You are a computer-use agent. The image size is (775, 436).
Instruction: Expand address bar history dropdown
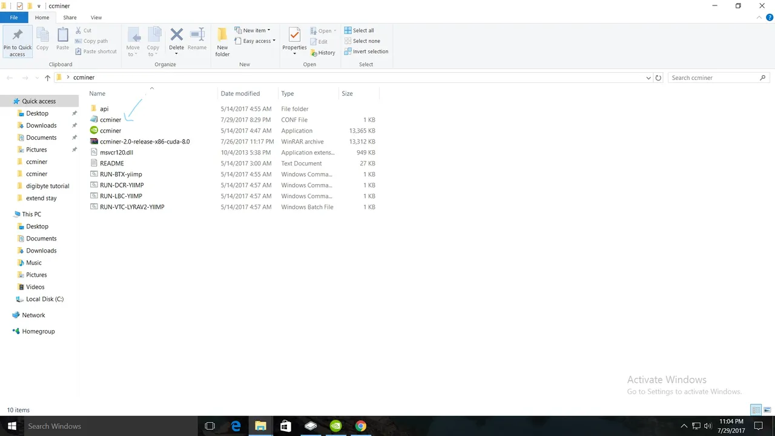(x=649, y=78)
